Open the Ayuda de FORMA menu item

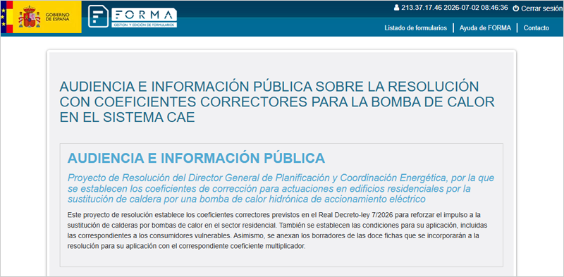point(485,28)
